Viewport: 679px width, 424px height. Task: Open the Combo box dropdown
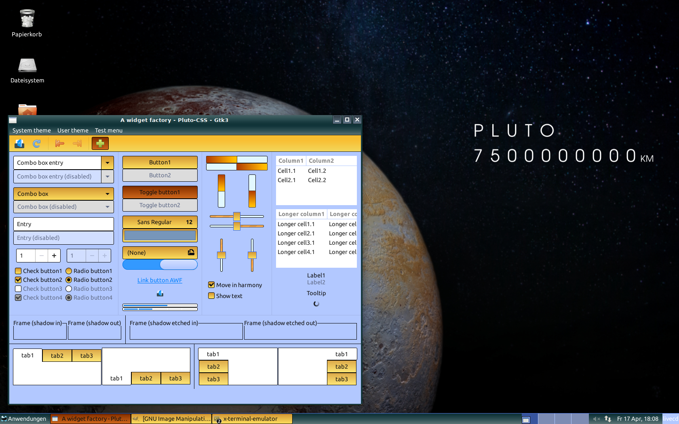click(63, 194)
